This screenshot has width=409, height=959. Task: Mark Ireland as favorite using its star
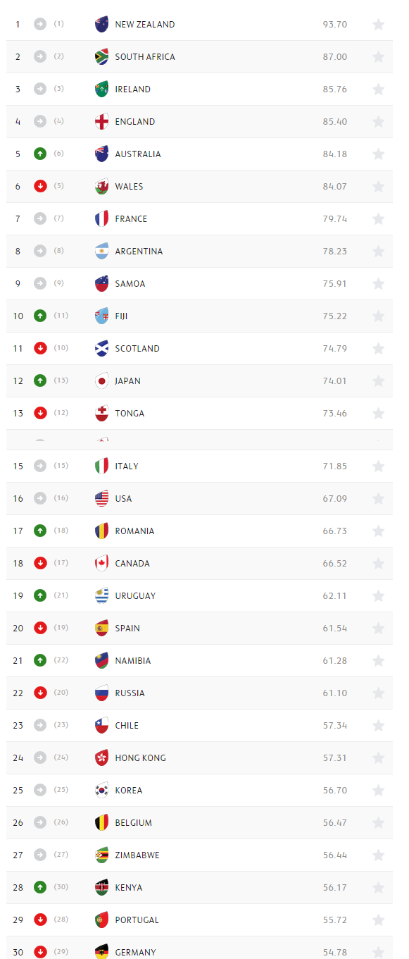tap(378, 89)
